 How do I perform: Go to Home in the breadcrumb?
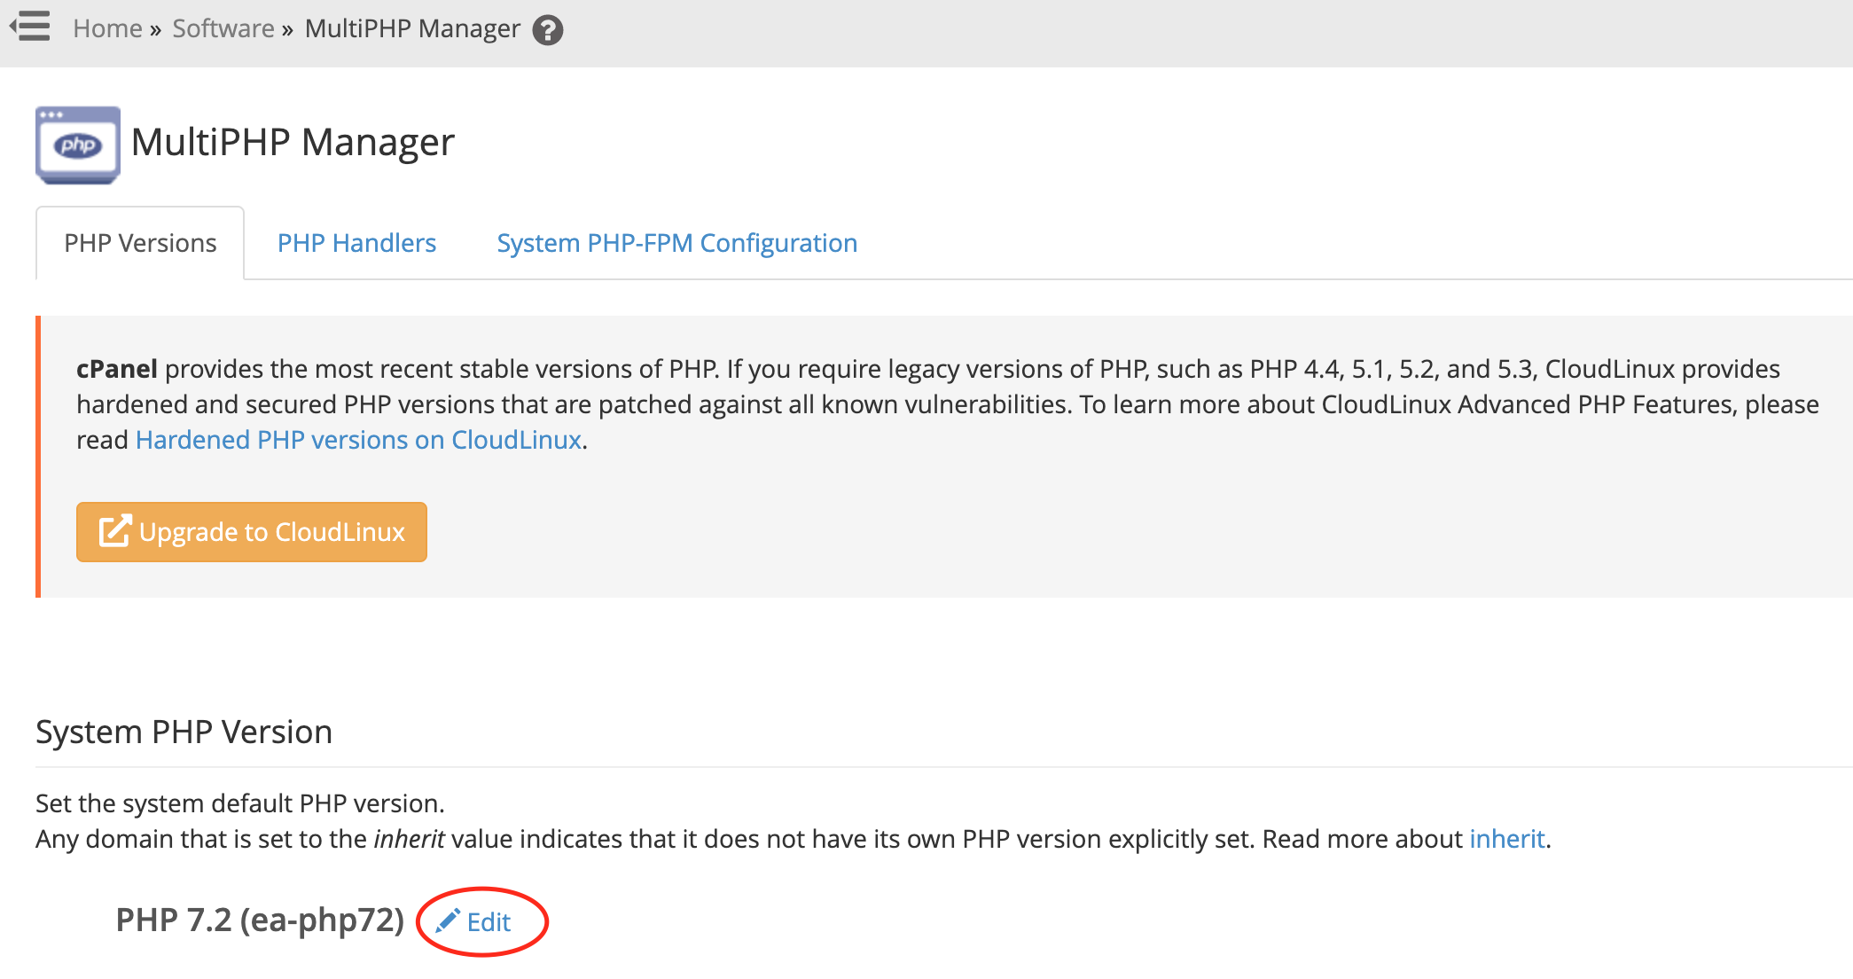tap(107, 28)
